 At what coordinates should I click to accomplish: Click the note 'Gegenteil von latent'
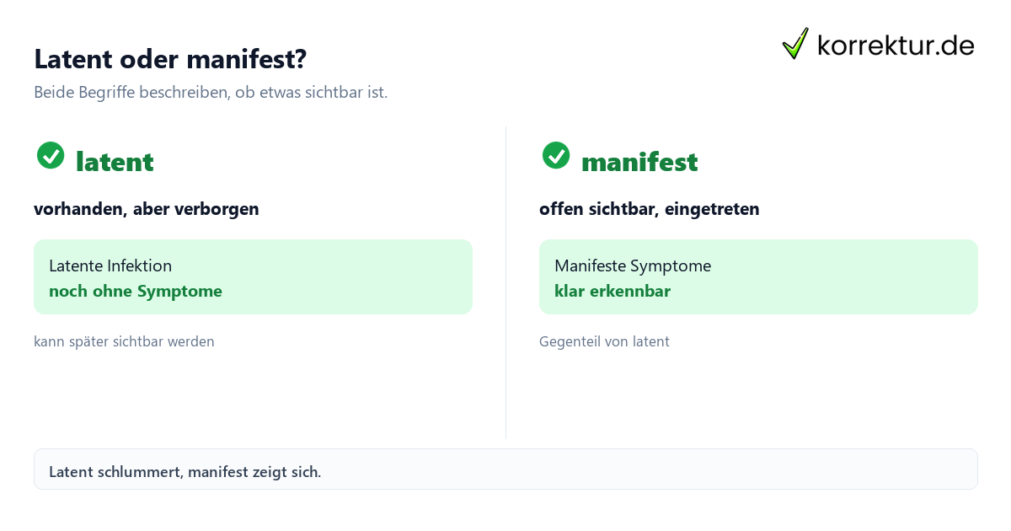click(604, 341)
